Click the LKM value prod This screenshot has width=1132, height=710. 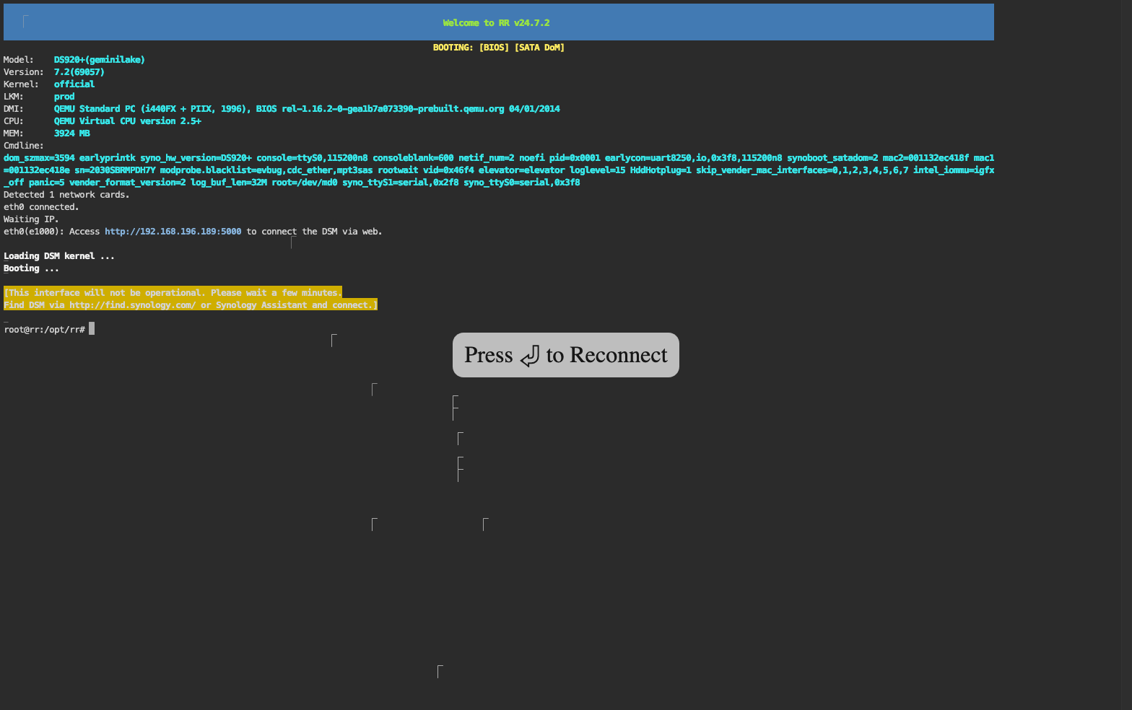tap(64, 97)
